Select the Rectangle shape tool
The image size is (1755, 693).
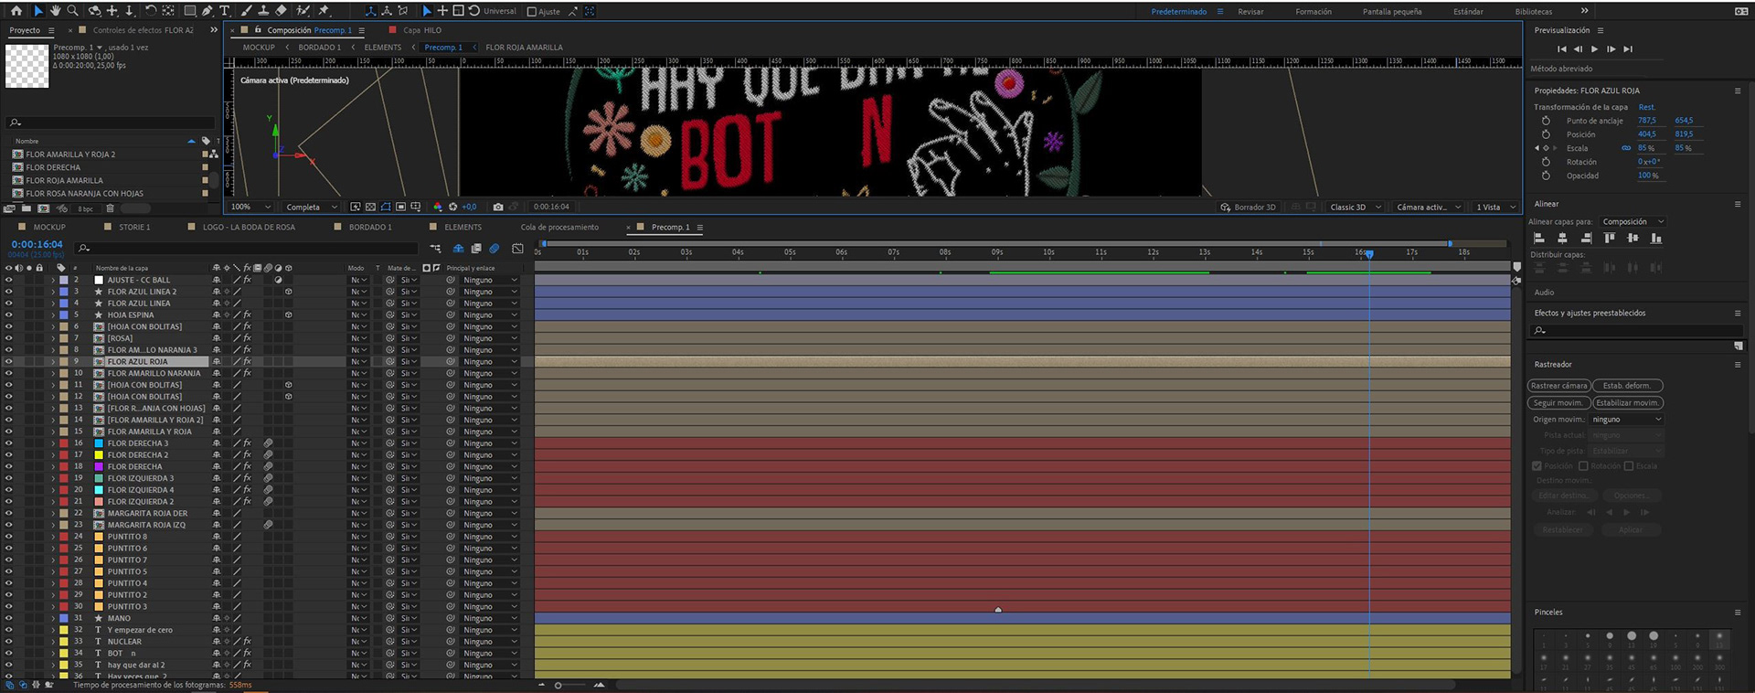click(190, 11)
